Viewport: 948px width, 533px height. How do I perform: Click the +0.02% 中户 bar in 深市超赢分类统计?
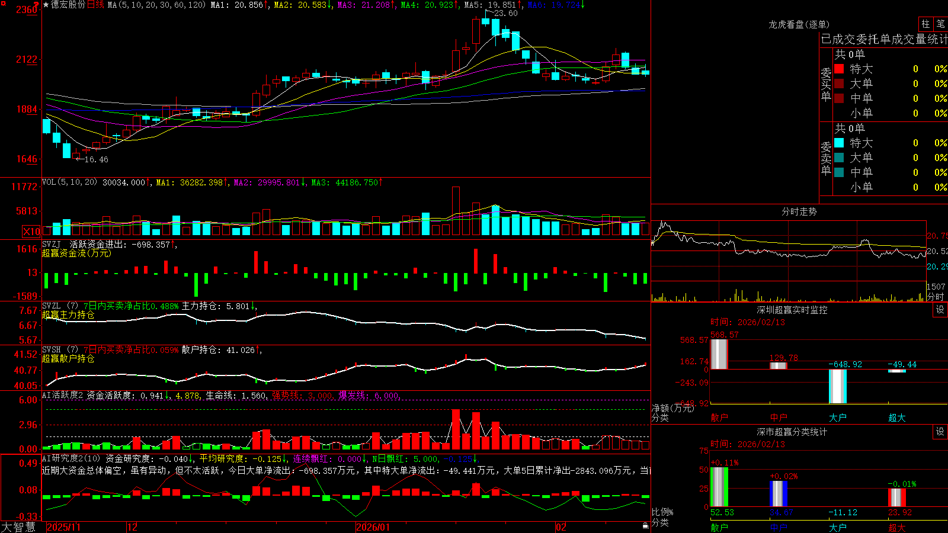point(779,493)
